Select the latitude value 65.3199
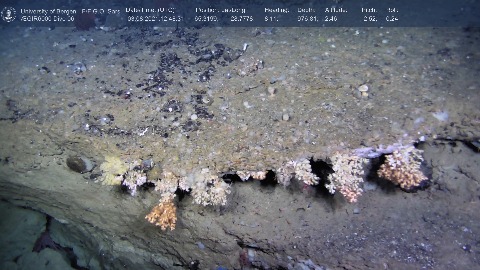Image resolution: width=480 pixels, height=270 pixels. pos(206,19)
